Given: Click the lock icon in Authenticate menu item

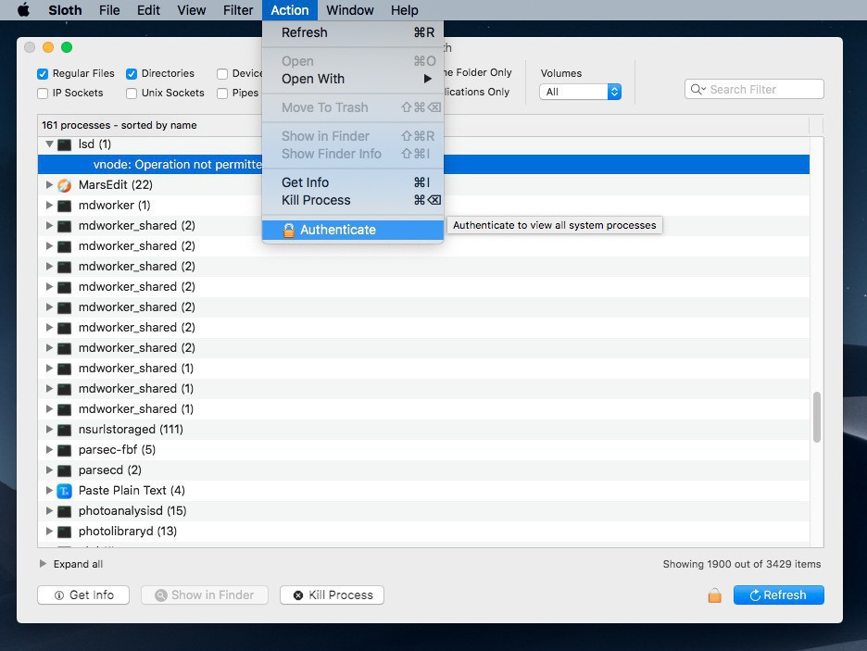Looking at the screenshot, I should coord(289,230).
